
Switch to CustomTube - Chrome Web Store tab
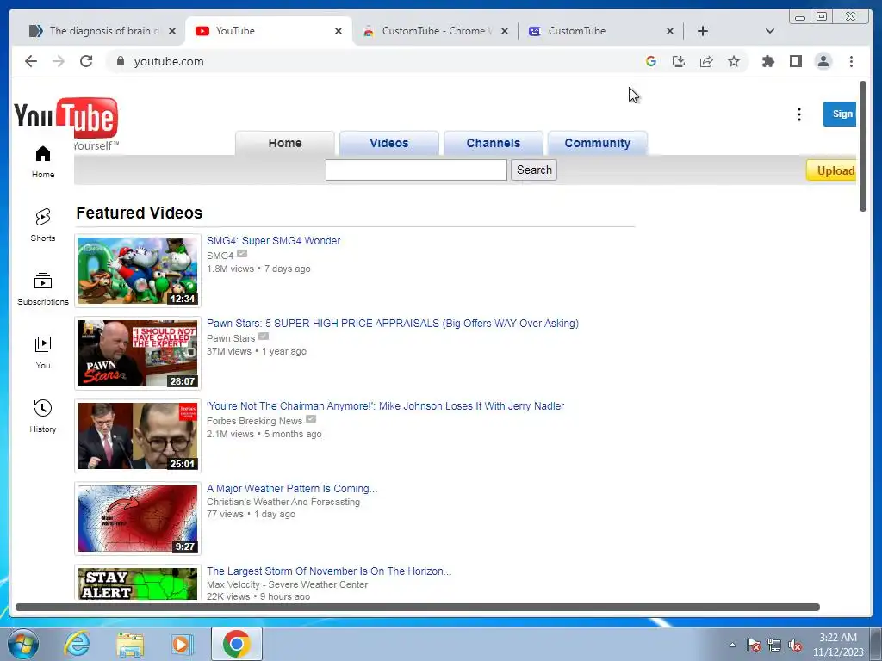437,31
